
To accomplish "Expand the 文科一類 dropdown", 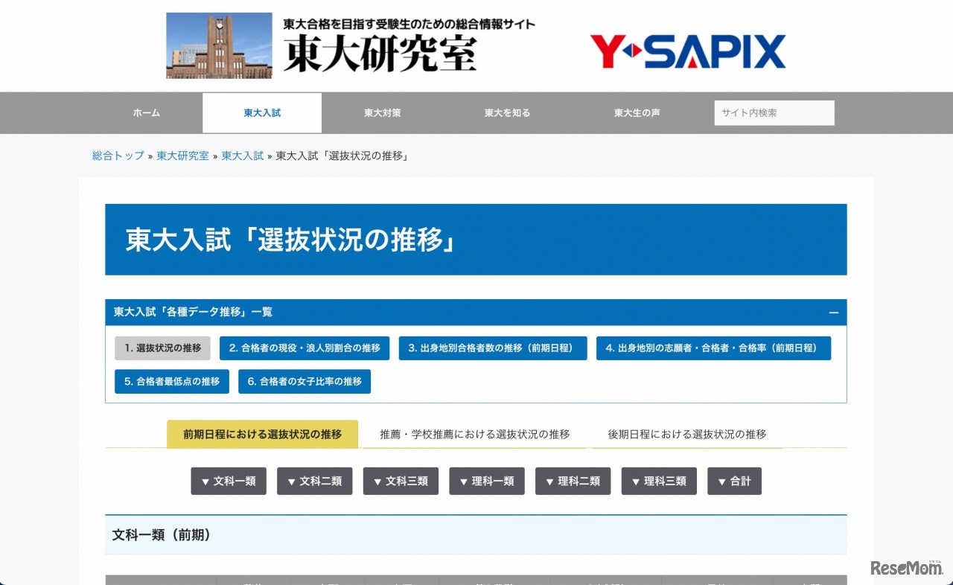I will pyautogui.click(x=228, y=481).
